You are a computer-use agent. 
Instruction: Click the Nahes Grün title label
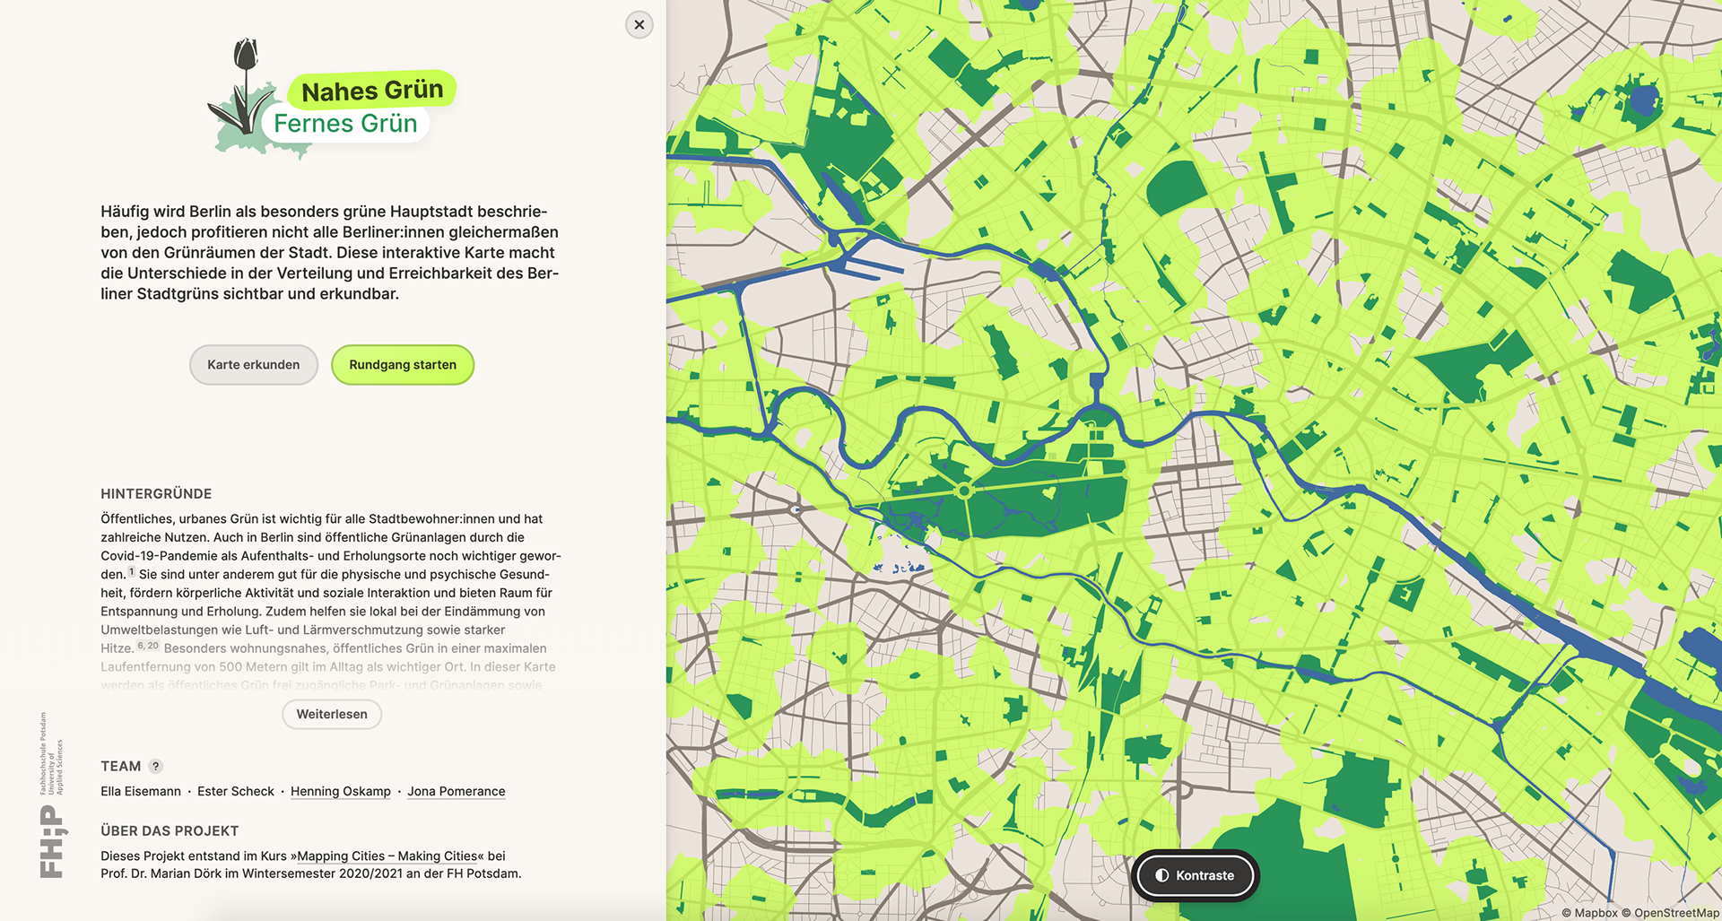click(x=372, y=91)
